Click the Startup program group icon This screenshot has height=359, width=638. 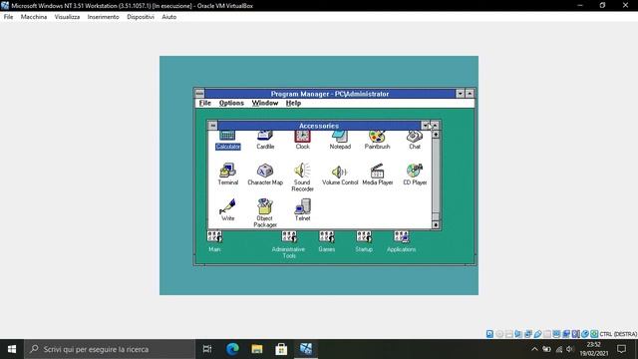(x=364, y=241)
